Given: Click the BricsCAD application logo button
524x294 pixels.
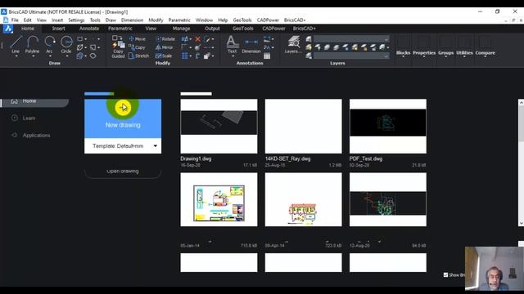Looking at the screenshot, I should coord(7,29).
